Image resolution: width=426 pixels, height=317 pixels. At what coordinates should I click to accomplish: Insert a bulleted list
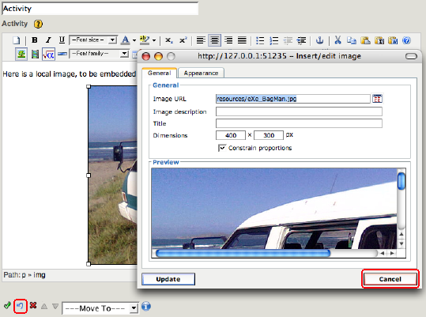point(260,40)
